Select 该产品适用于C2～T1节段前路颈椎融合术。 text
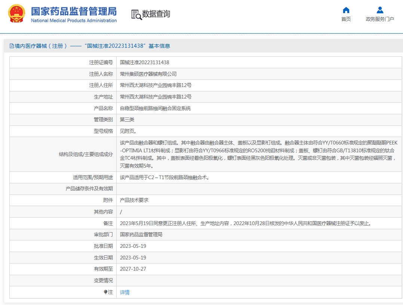This screenshot has width=403, height=305. point(164,177)
